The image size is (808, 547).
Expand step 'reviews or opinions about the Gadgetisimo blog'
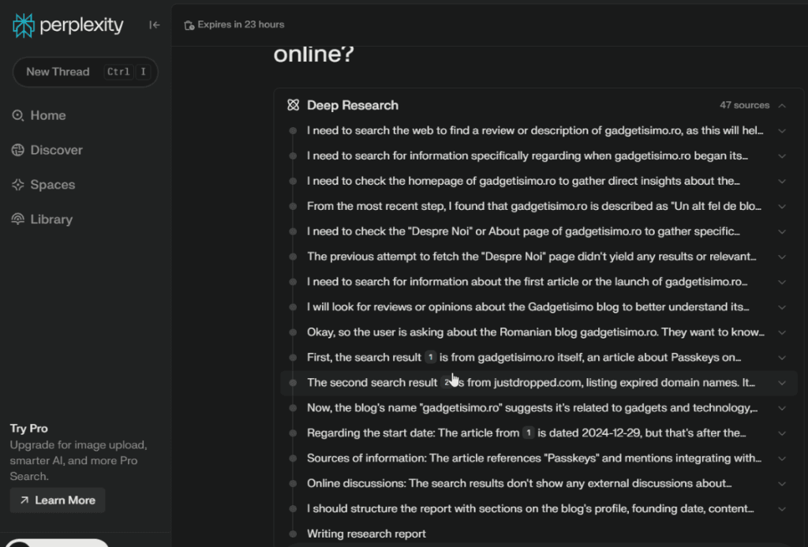point(782,308)
